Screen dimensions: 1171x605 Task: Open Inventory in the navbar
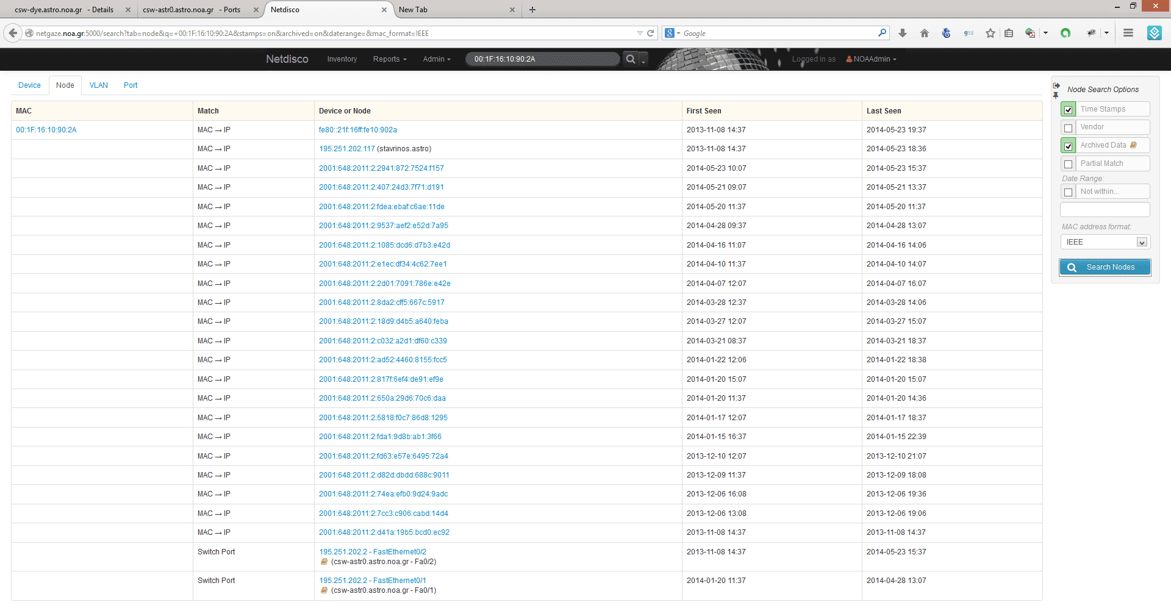tap(342, 59)
